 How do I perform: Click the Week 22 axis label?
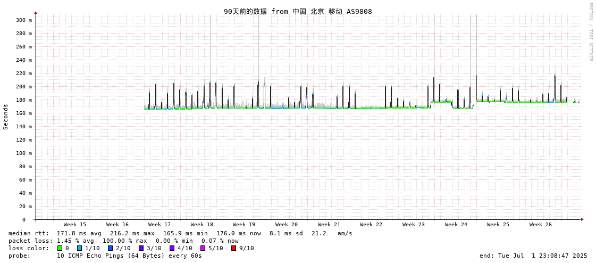click(371, 225)
